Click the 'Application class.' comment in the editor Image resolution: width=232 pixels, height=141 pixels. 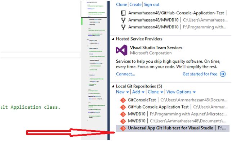click(x=36, y=107)
